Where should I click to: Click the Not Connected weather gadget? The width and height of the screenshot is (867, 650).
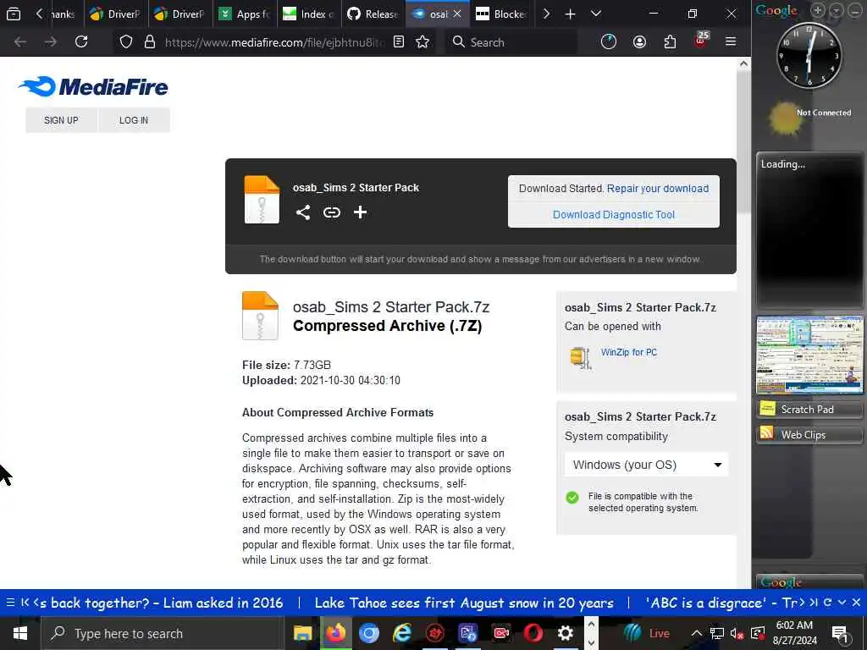click(x=812, y=118)
